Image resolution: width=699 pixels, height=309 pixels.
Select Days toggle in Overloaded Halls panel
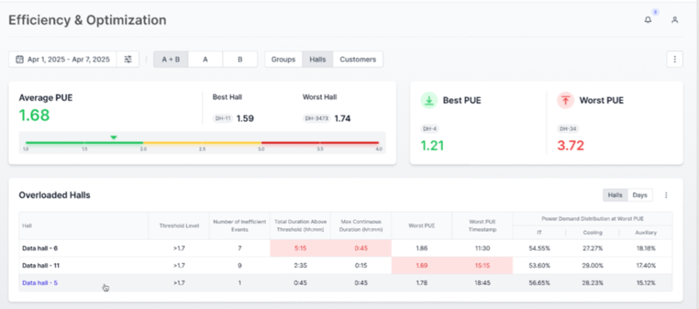[x=640, y=195]
